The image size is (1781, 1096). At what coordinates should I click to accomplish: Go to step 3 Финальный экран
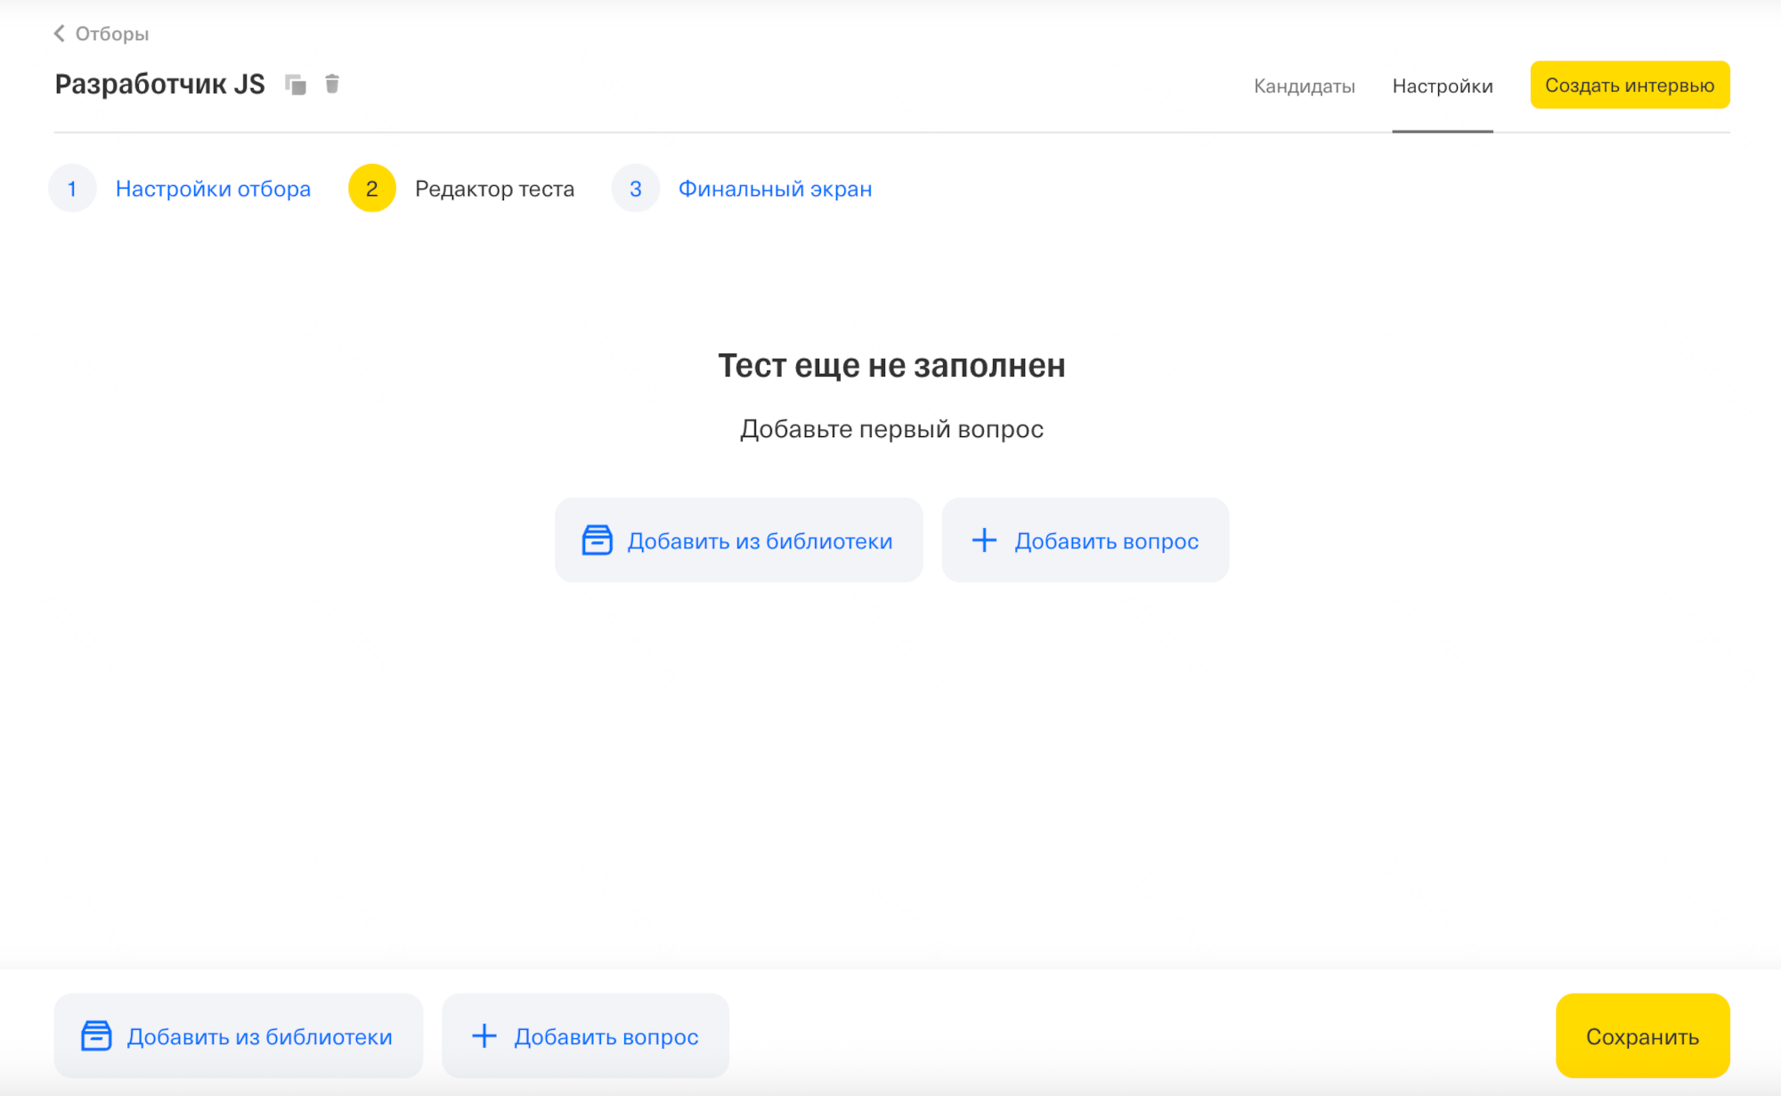click(775, 189)
